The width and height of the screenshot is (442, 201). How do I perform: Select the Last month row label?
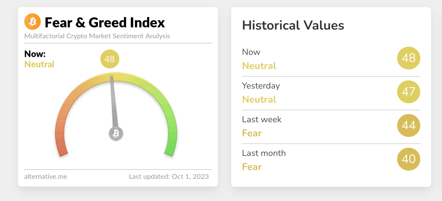click(x=264, y=153)
